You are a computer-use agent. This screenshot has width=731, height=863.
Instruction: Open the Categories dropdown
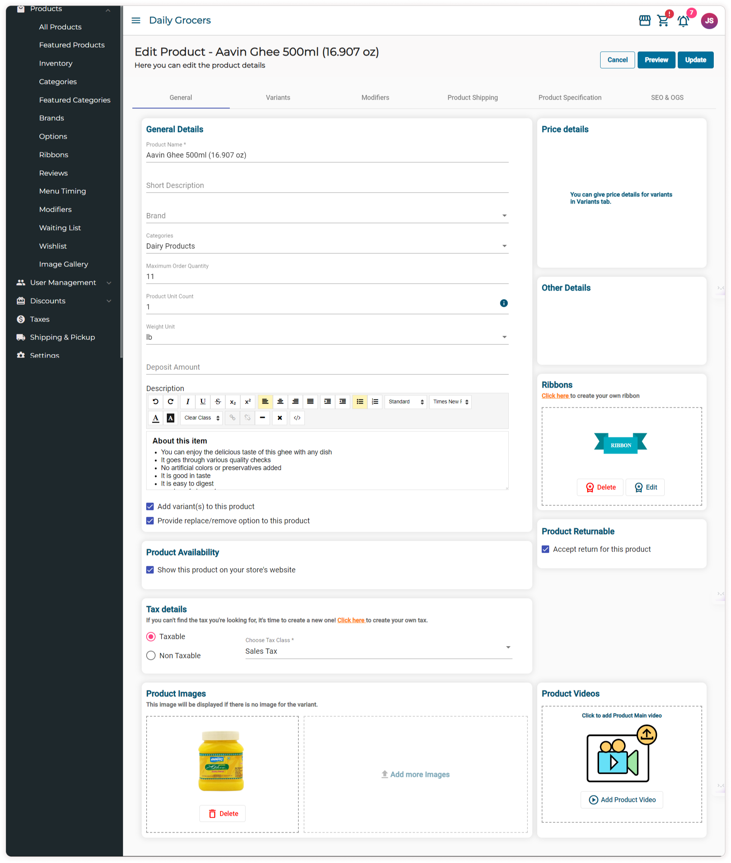pyautogui.click(x=504, y=246)
